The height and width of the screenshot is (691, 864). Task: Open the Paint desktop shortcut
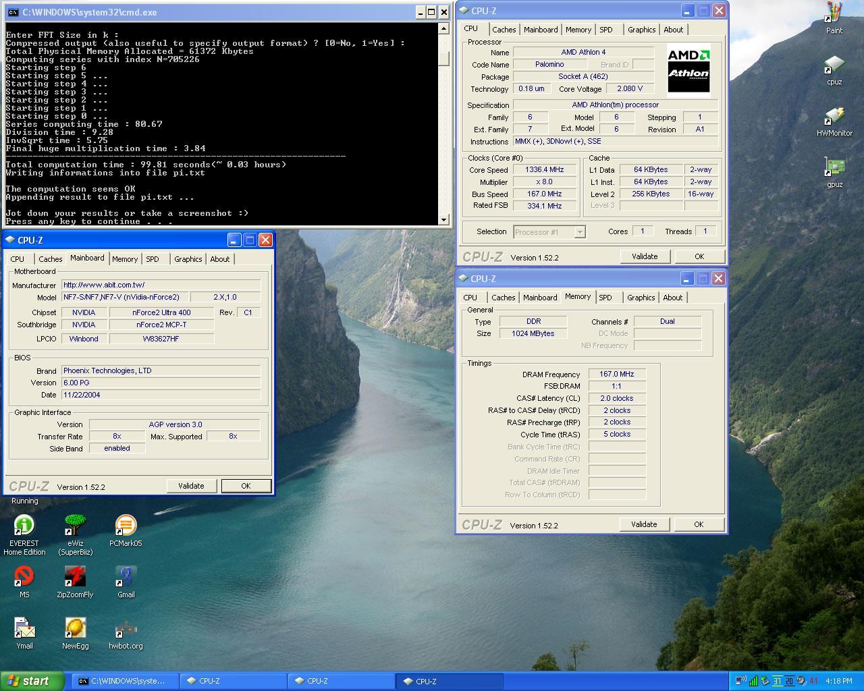(x=834, y=18)
